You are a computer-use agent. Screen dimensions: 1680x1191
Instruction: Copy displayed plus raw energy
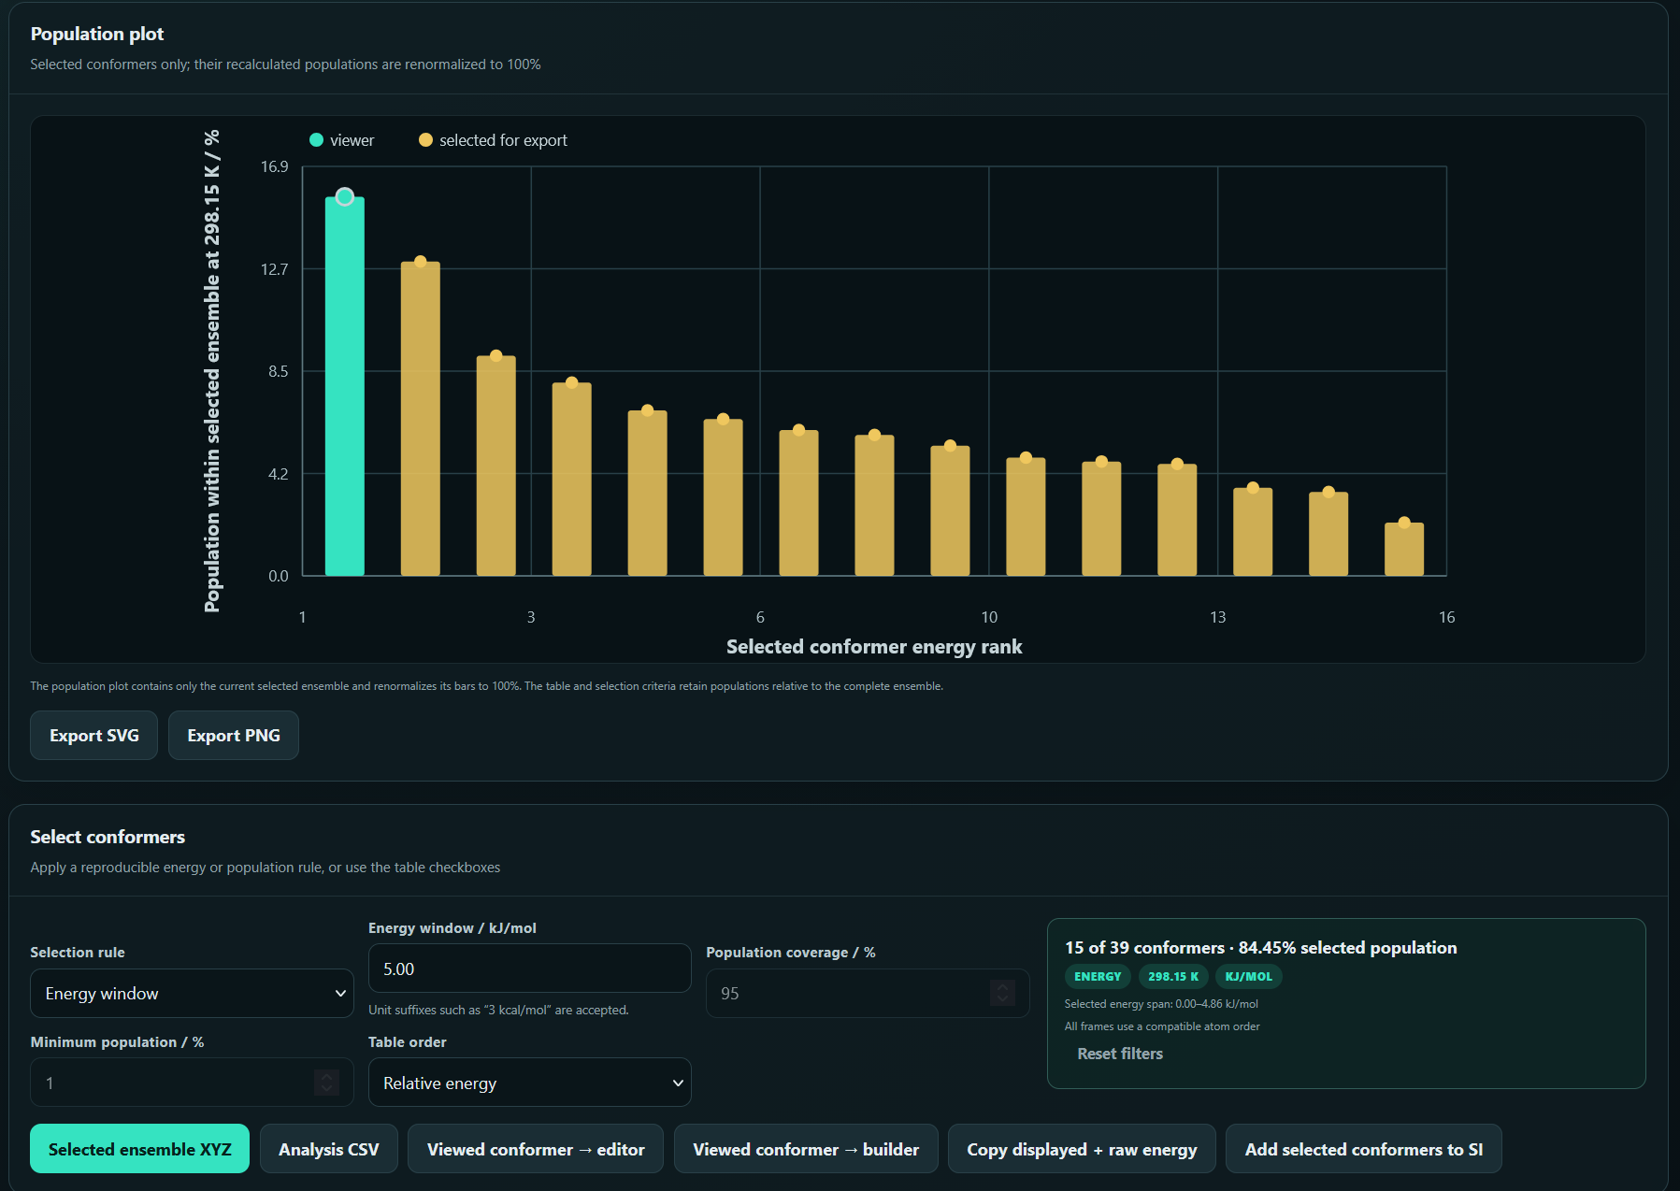point(1082,1149)
